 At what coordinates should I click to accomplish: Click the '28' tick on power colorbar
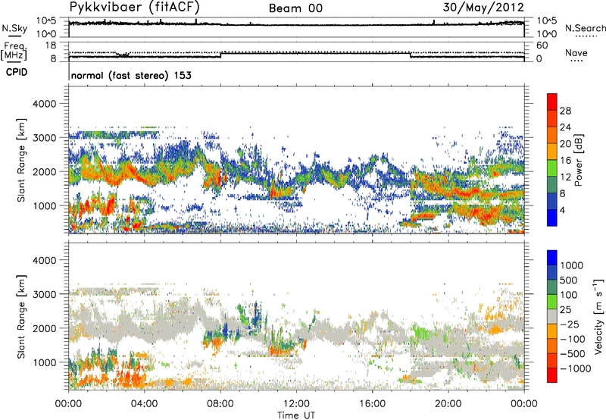pos(565,111)
